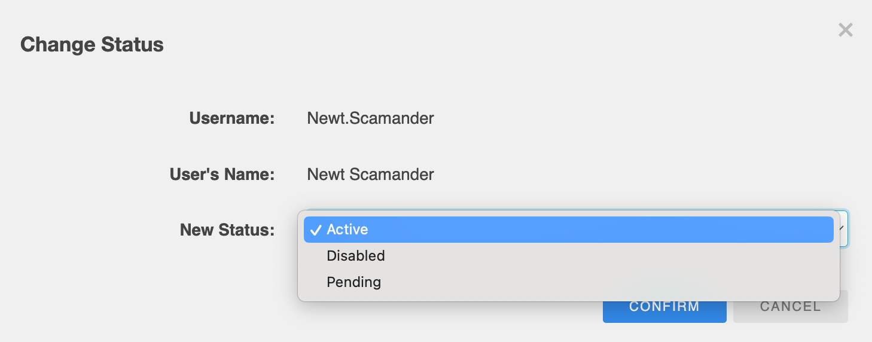
Task: Select Active from the status list
Action: pyautogui.click(x=347, y=230)
